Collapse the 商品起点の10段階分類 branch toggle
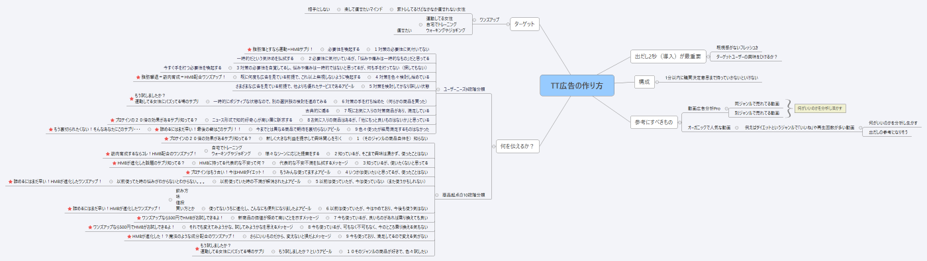The height and width of the screenshot is (261, 927). pyautogui.click(x=436, y=195)
